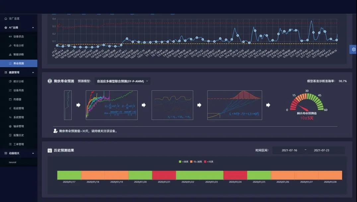Toggle the 15~30天 orange legend item

[196, 162]
